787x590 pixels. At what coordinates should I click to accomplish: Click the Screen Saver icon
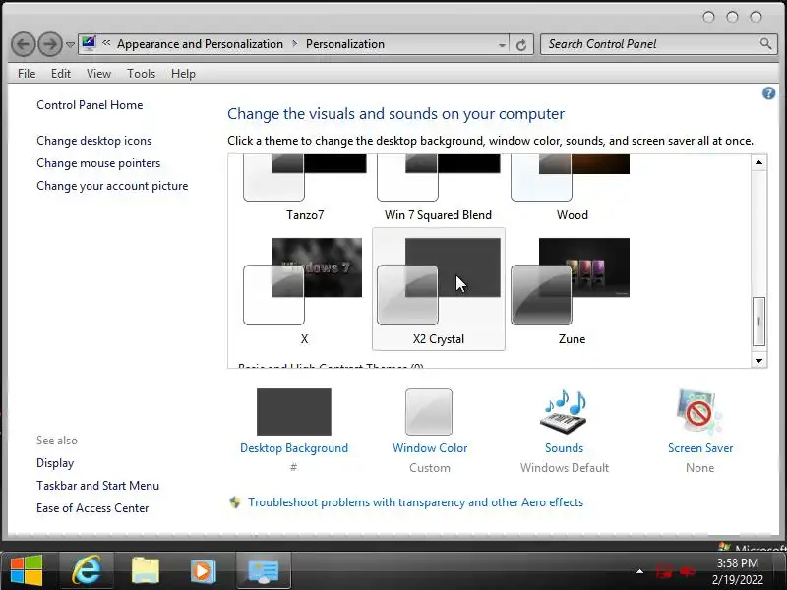click(699, 411)
